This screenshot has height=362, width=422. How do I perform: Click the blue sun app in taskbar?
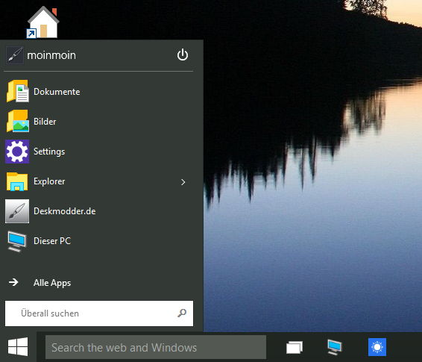pos(377,347)
